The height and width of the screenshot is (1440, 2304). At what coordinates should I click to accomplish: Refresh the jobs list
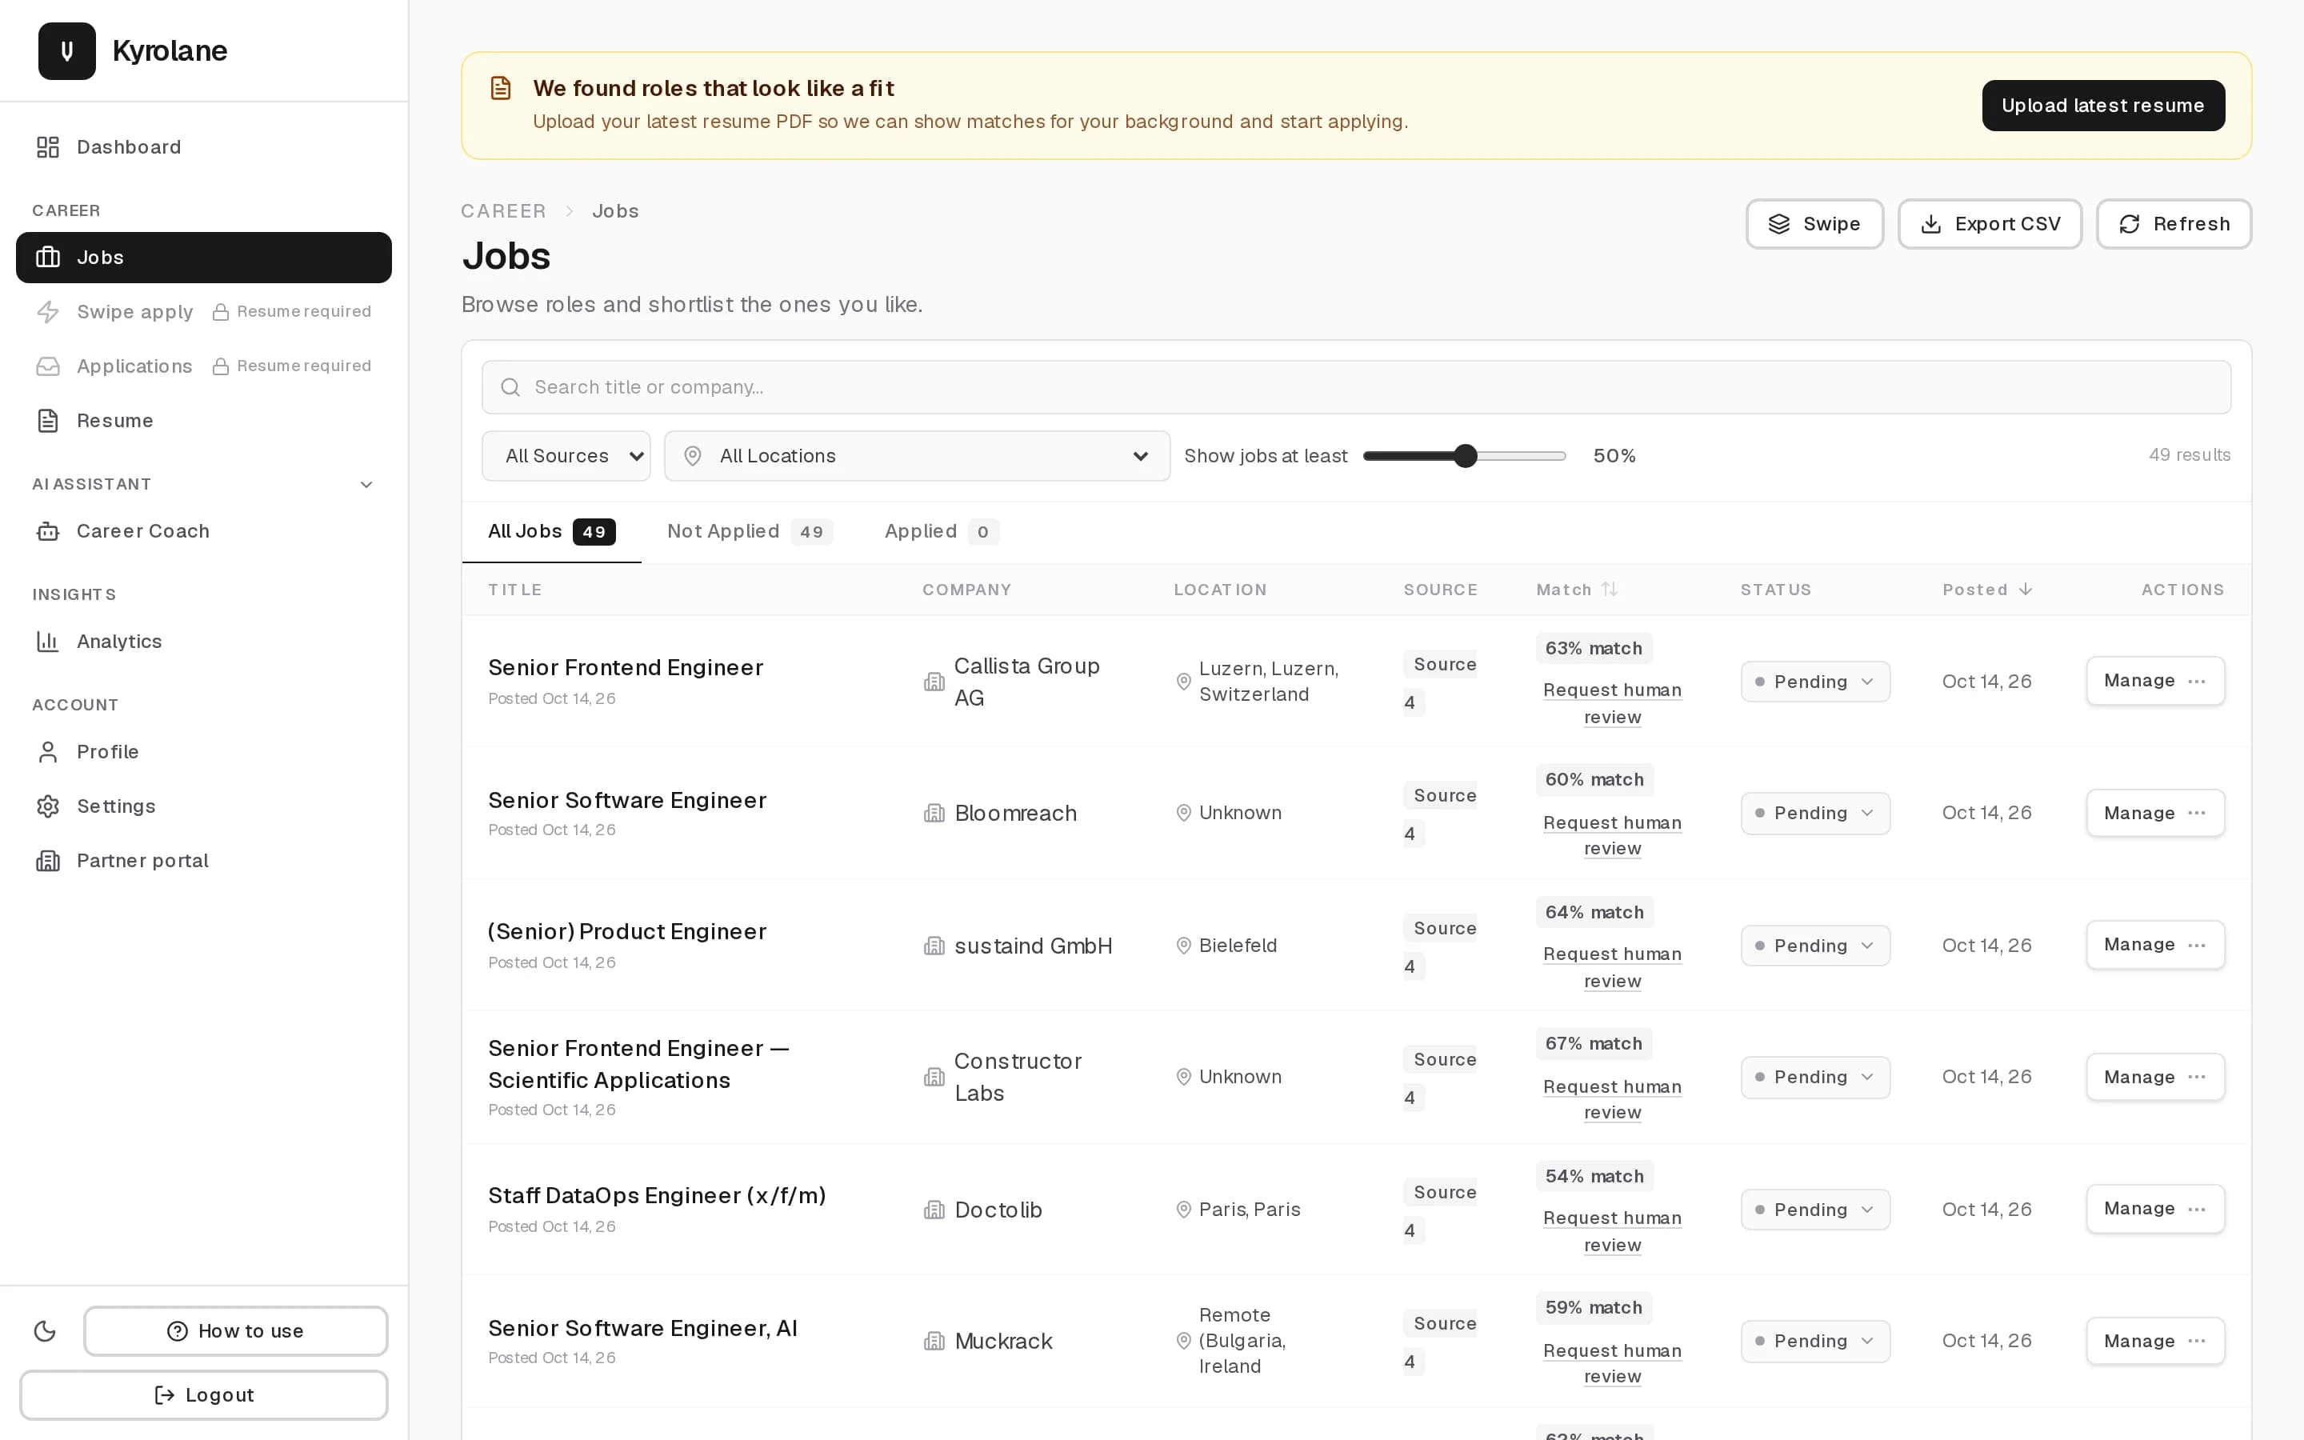coord(2174,224)
